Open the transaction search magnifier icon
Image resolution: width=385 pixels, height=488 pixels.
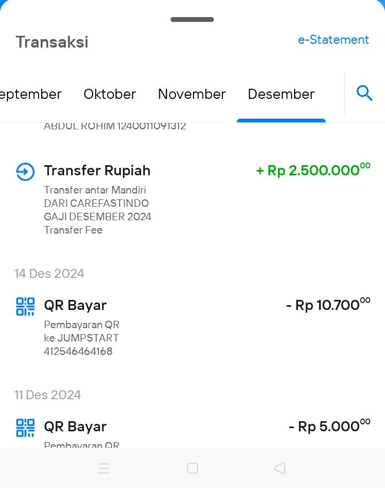364,94
